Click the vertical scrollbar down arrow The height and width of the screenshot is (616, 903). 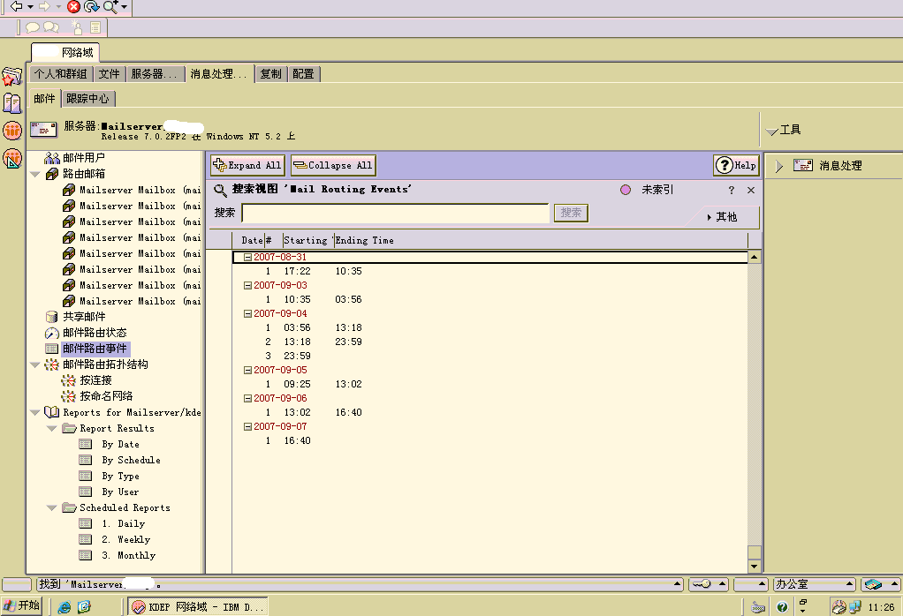[754, 567]
